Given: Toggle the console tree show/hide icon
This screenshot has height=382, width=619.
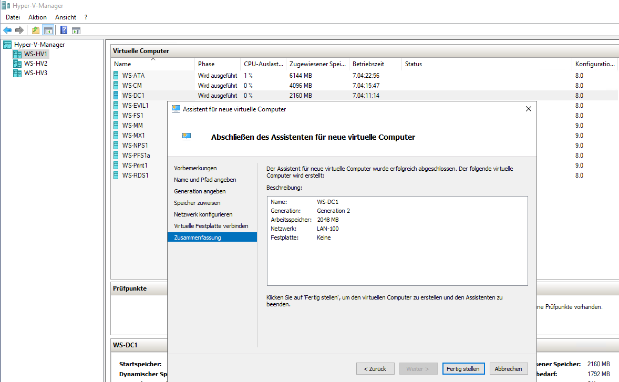Looking at the screenshot, I should click(x=48, y=30).
